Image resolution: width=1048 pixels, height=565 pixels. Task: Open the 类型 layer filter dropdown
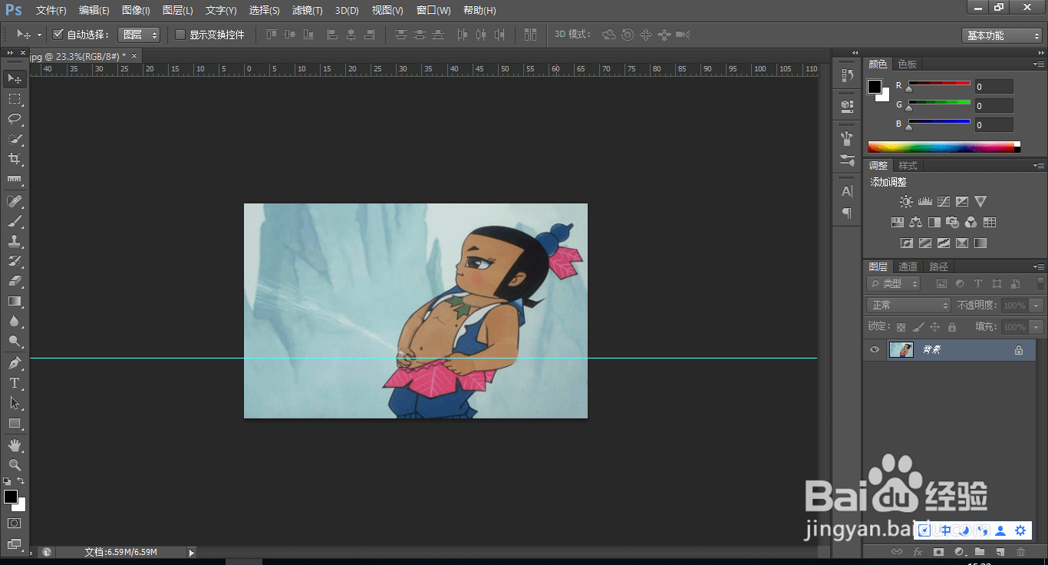[x=894, y=284]
